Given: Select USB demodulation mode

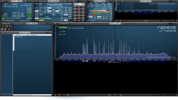Looking at the screenshot, I should tap(66, 8).
